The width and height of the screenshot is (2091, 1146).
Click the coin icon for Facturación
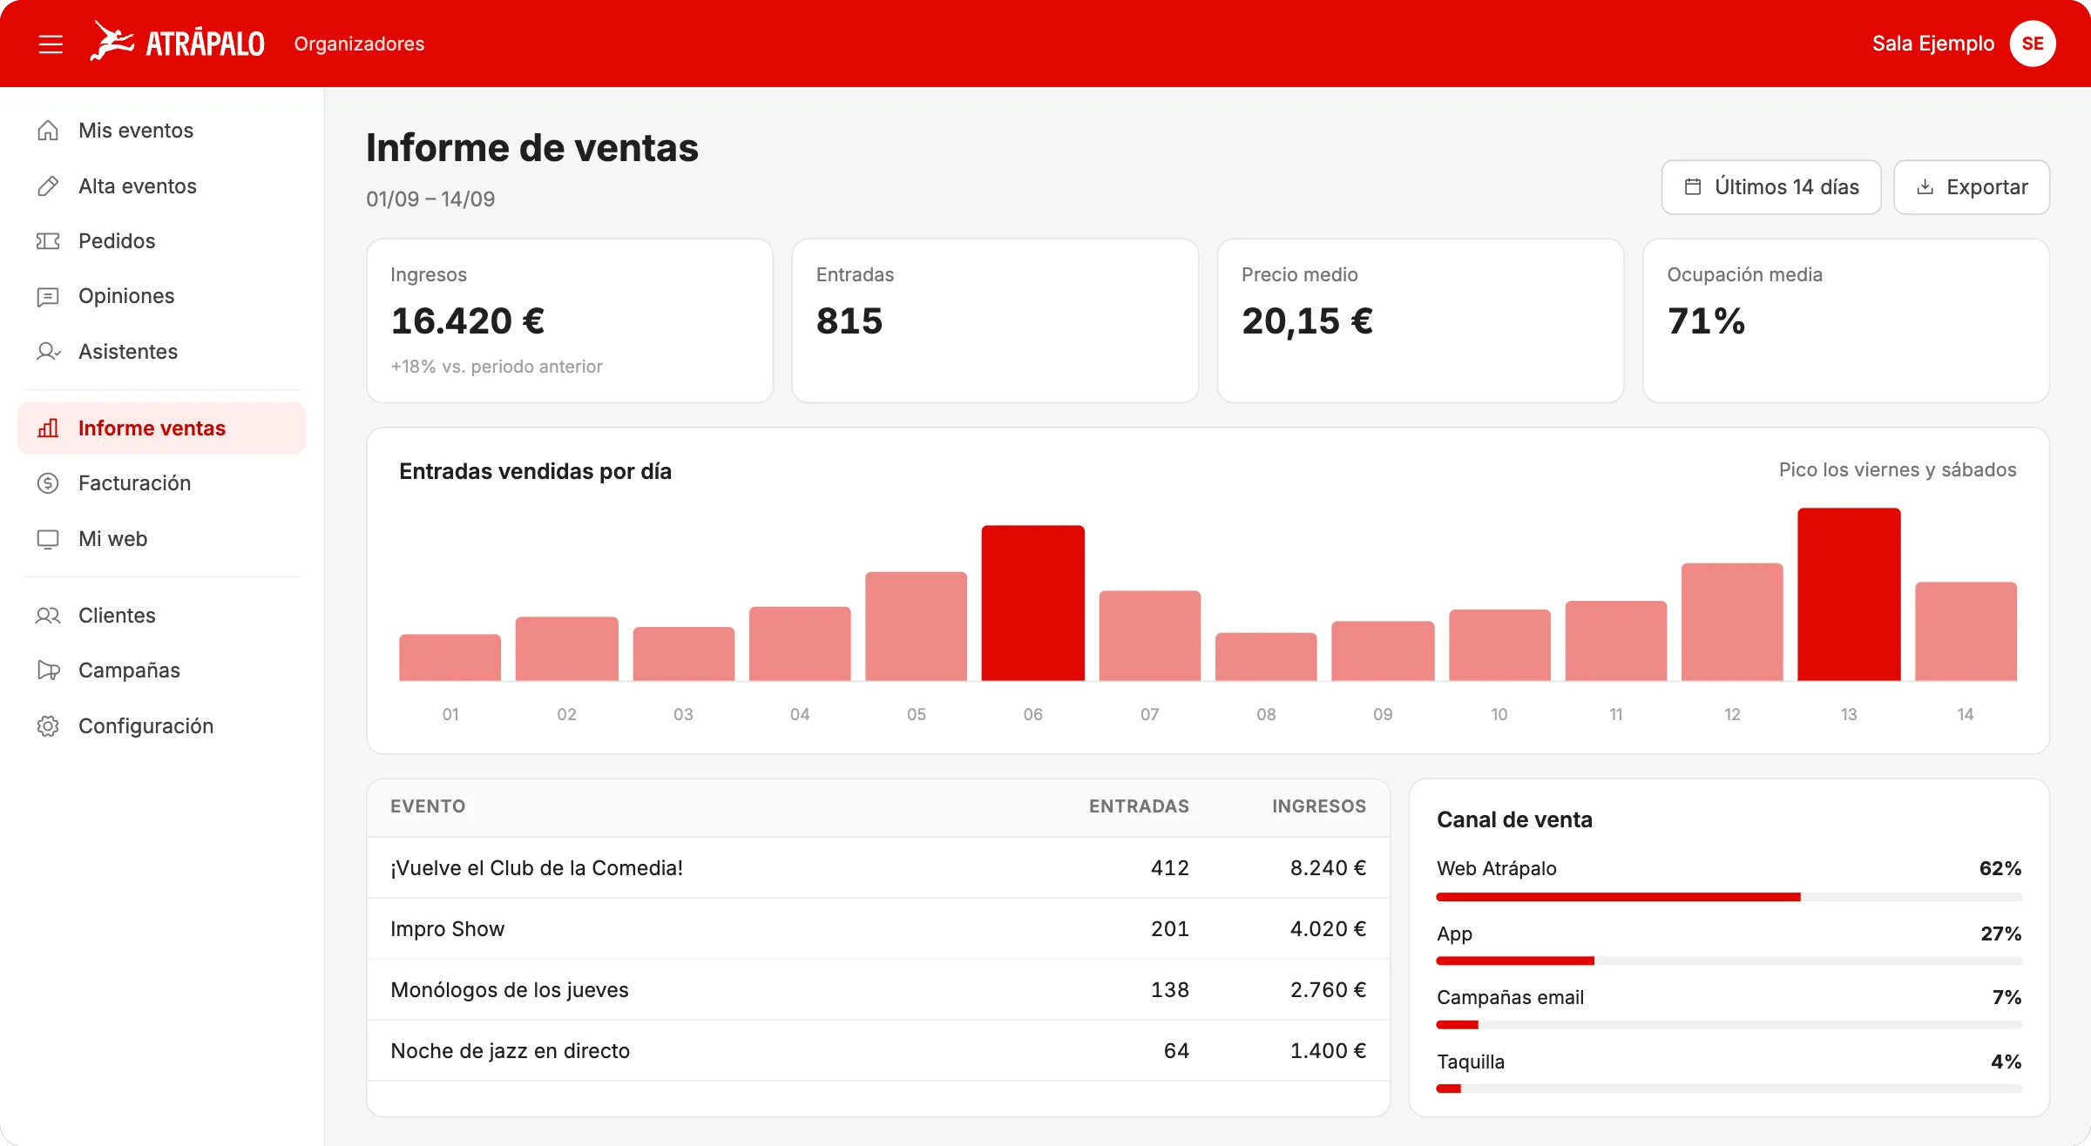coord(48,483)
